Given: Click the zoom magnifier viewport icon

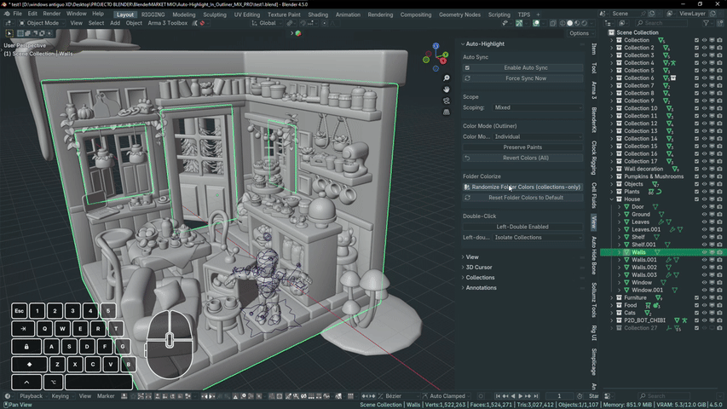Looking at the screenshot, I should (446, 78).
